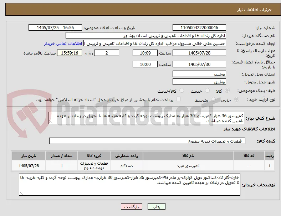Click the تعداد / مقدار column header

(62, 156)
